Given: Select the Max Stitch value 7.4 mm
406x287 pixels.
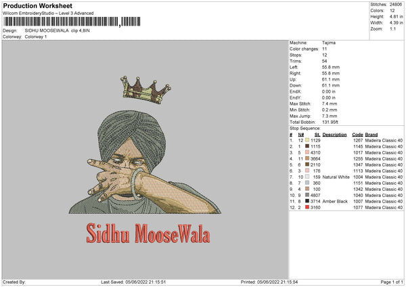Looking at the screenshot, I should coord(330,104).
